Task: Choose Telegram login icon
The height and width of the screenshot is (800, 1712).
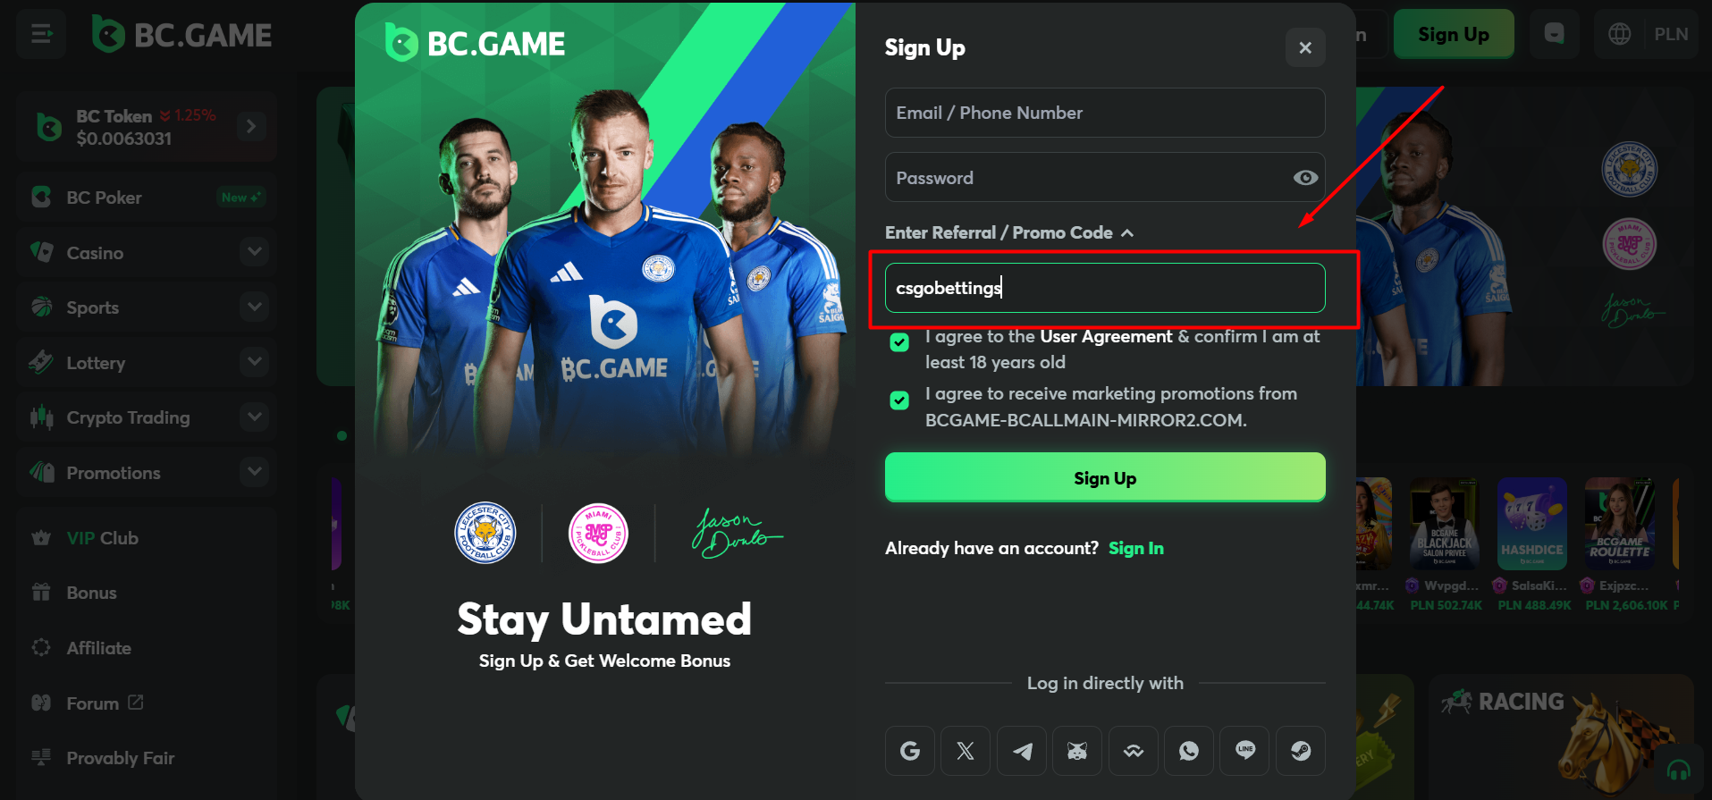Action: [1022, 751]
